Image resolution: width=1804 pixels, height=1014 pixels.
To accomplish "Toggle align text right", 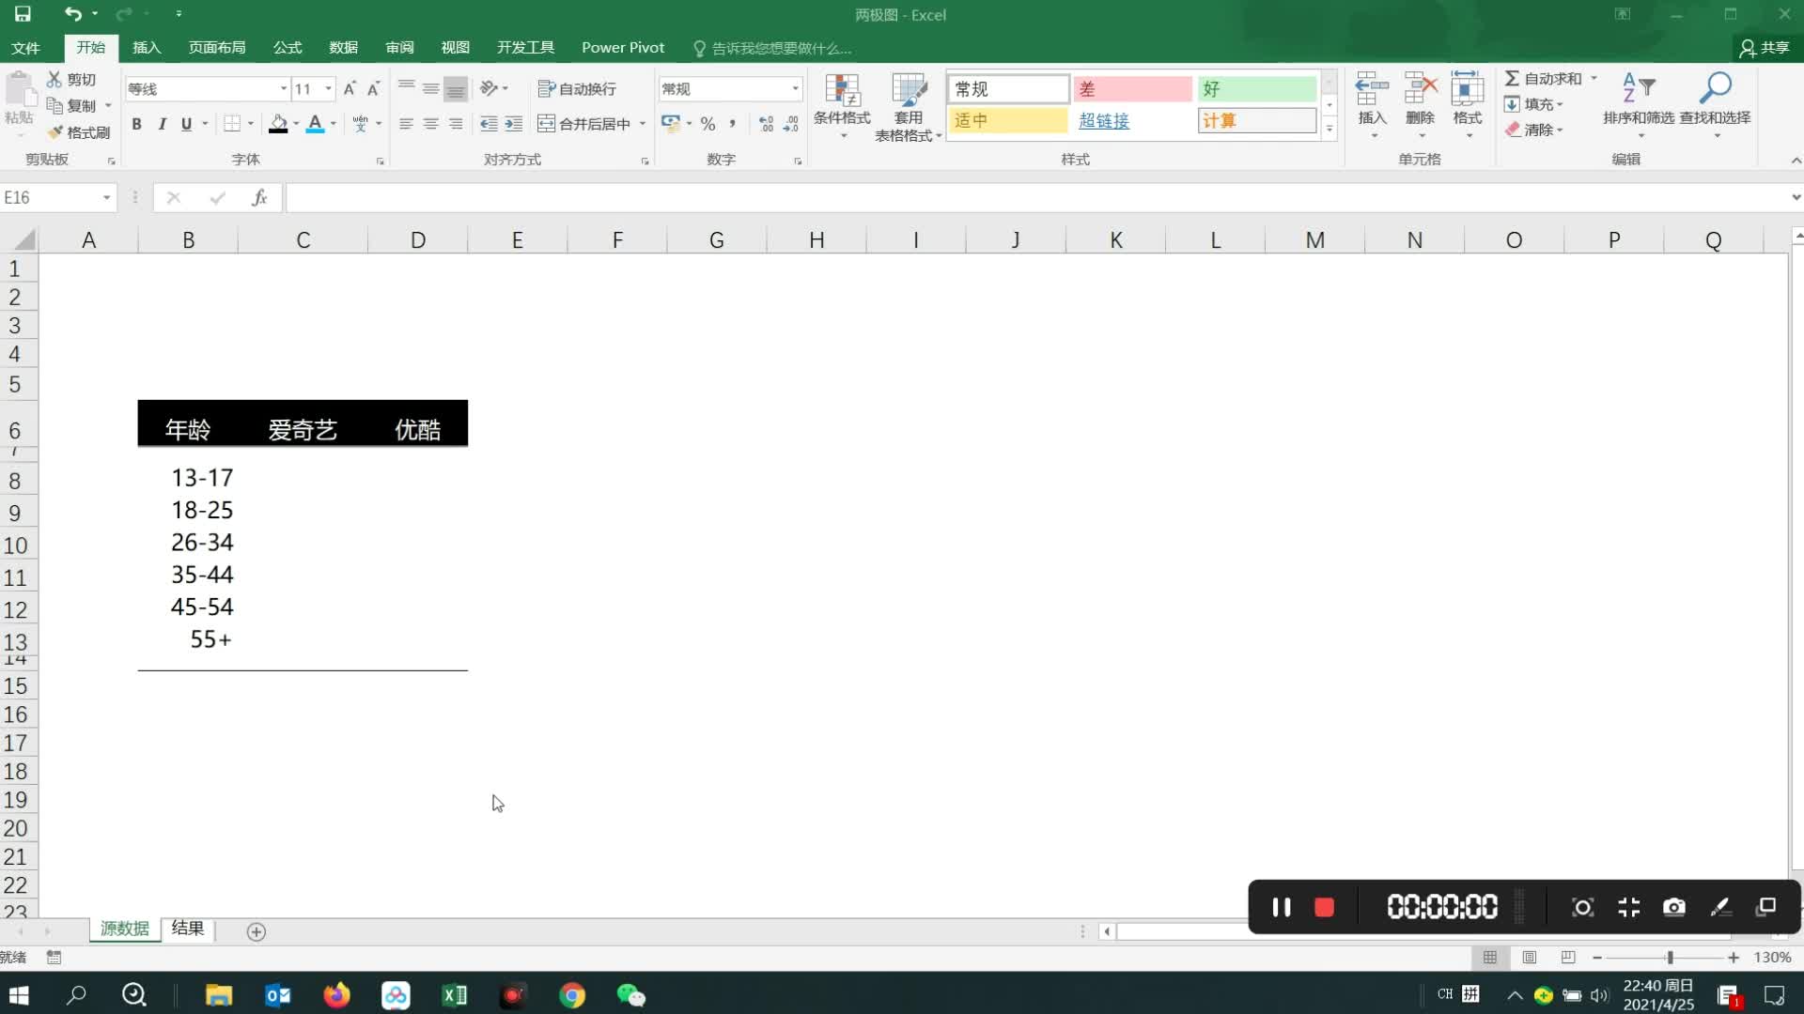I will point(455,123).
